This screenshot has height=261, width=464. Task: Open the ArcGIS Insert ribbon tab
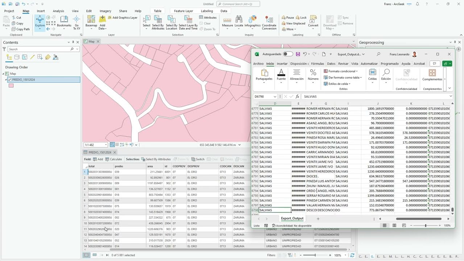(x=41, y=11)
